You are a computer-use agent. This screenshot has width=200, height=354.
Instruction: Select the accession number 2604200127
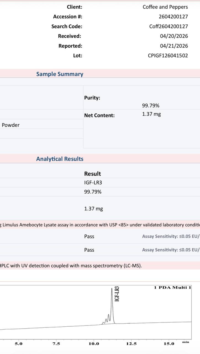(x=173, y=17)
